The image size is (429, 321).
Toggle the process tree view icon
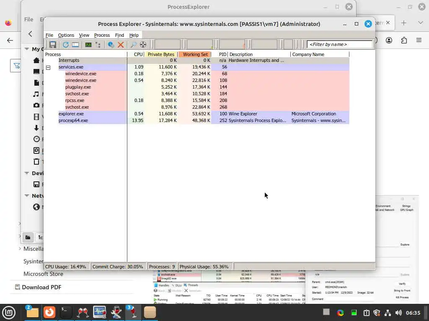click(98, 44)
